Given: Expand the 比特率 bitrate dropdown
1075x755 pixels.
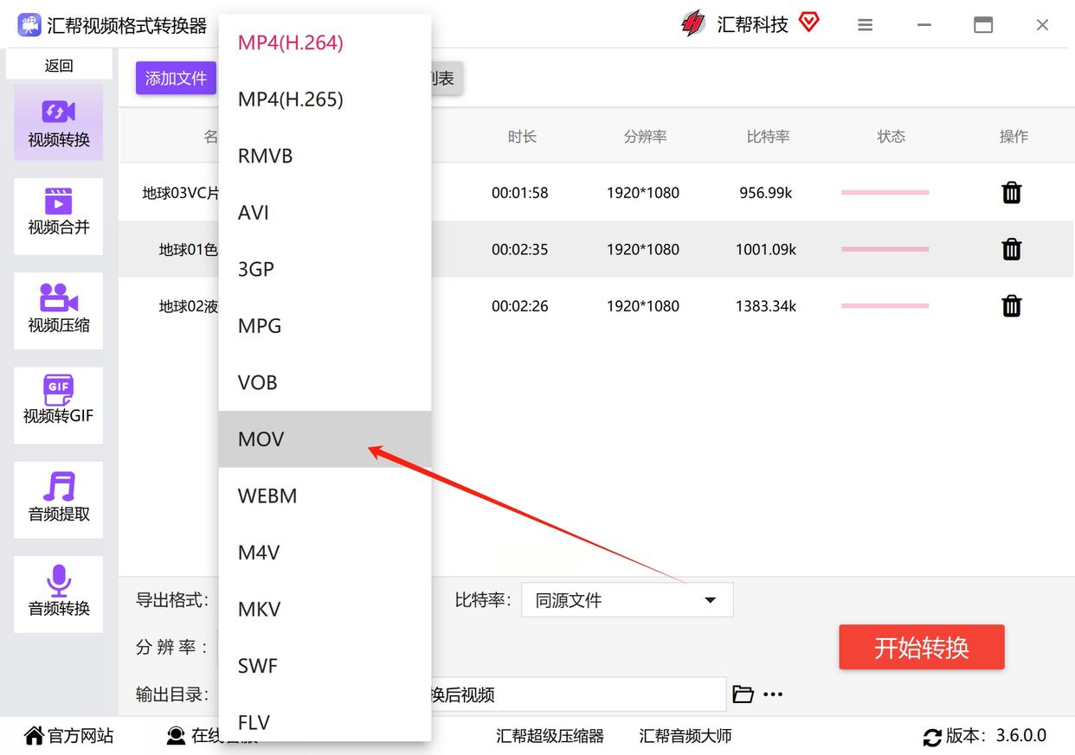Looking at the screenshot, I should click(628, 600).
